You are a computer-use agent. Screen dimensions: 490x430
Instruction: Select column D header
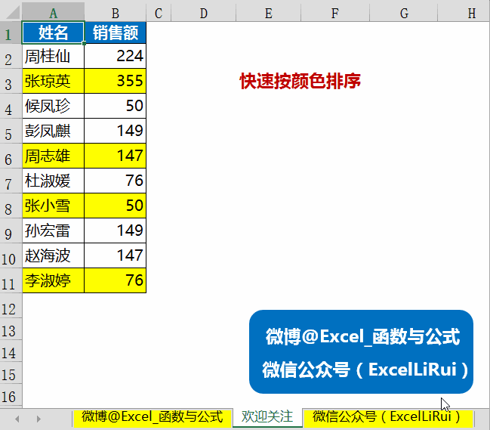coord(203,13)
